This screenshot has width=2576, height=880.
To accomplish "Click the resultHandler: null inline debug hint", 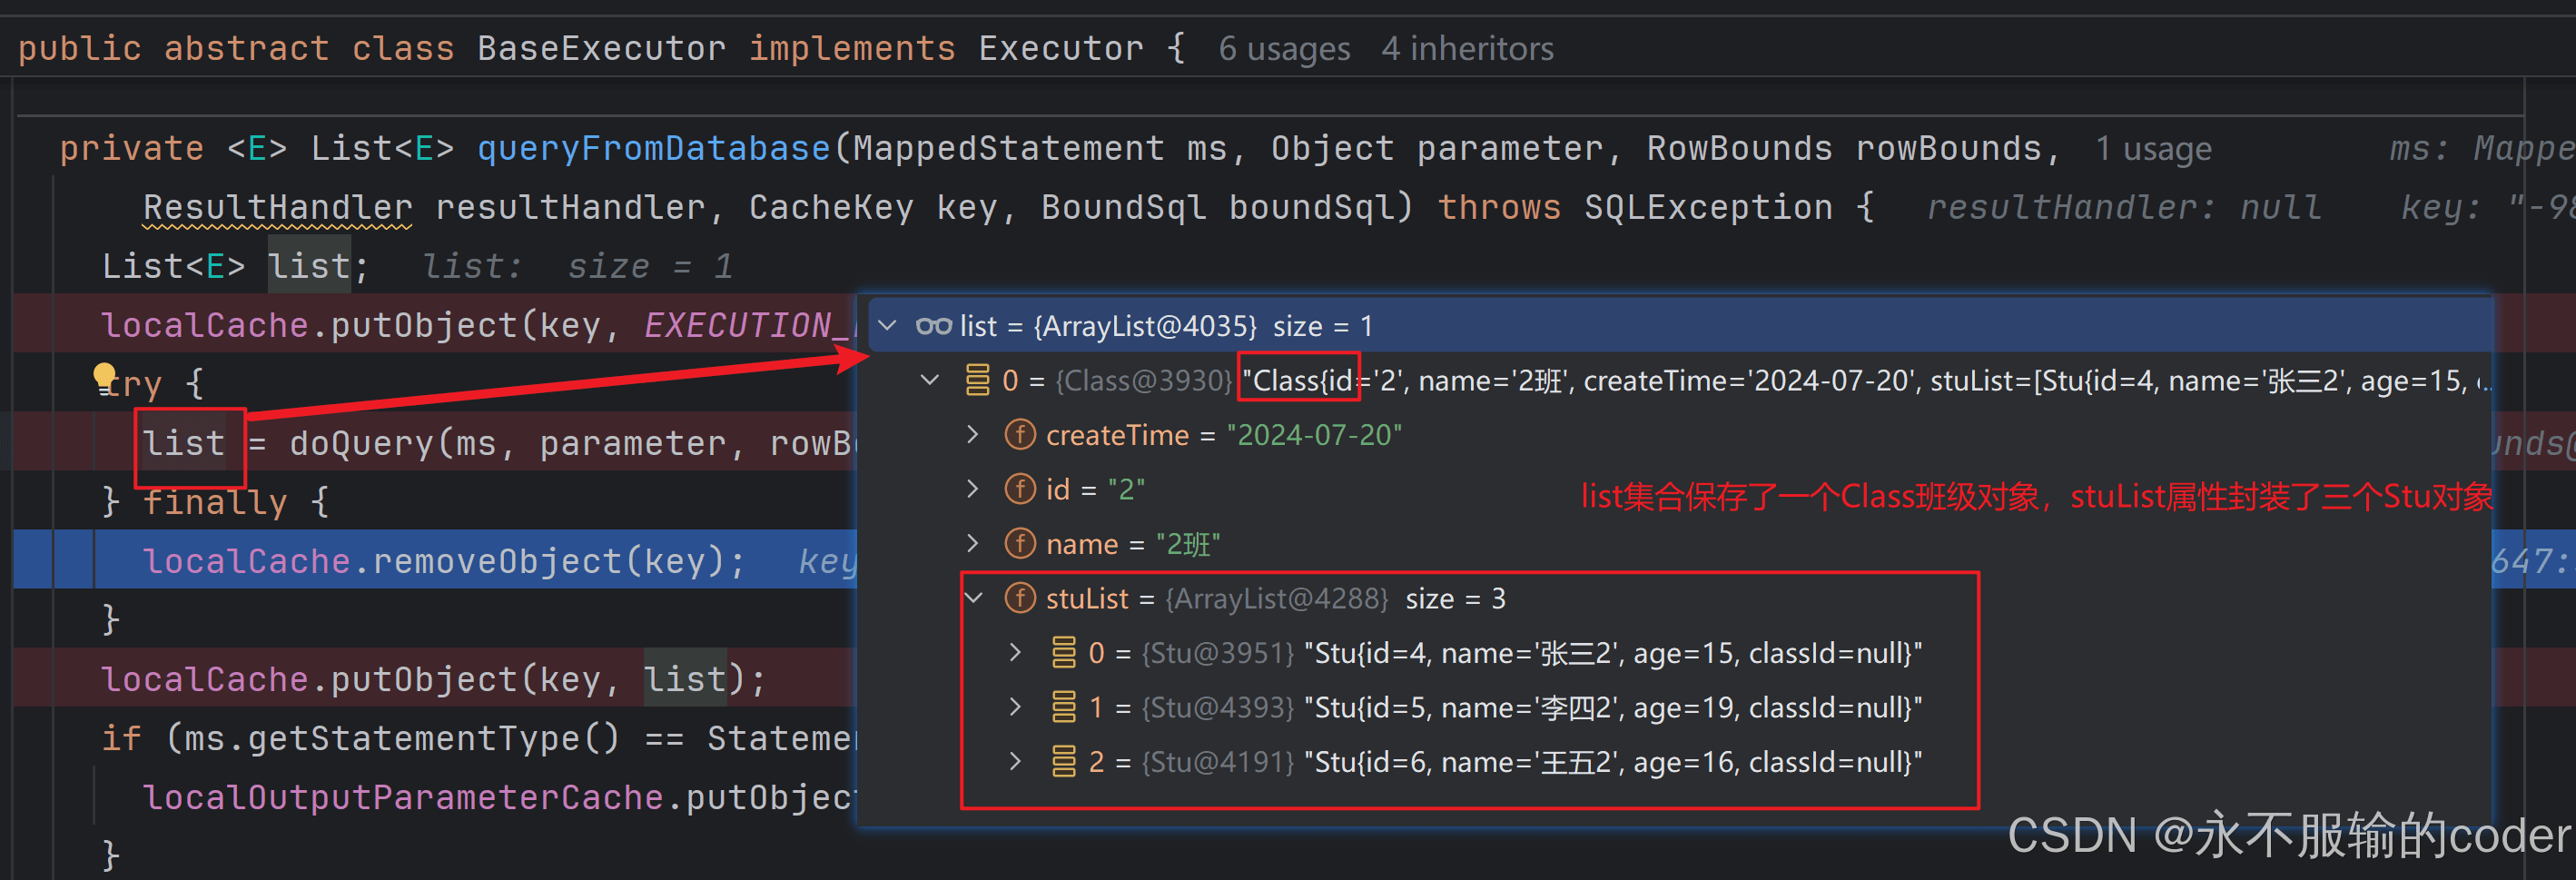I will pos(2123,207).
